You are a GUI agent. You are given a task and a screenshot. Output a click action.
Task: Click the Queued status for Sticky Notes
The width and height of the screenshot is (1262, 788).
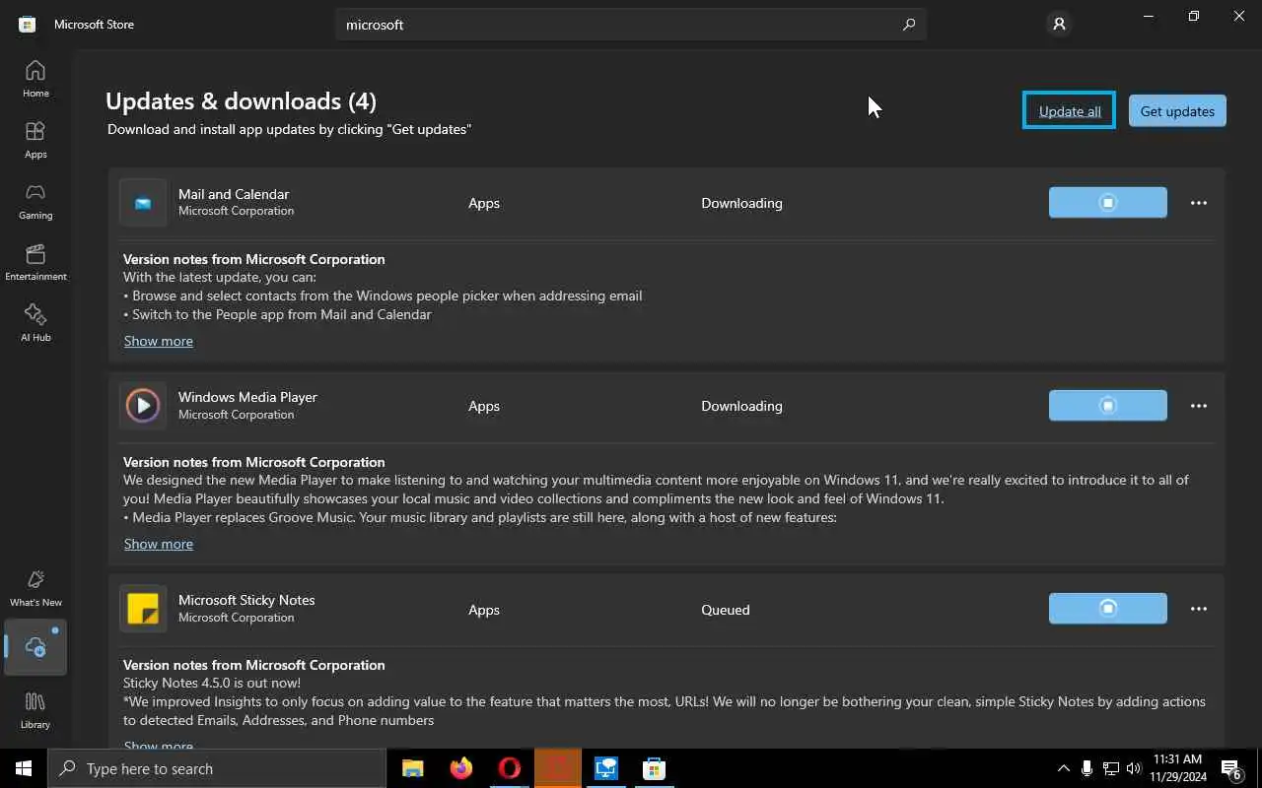[x=726, y=610]
